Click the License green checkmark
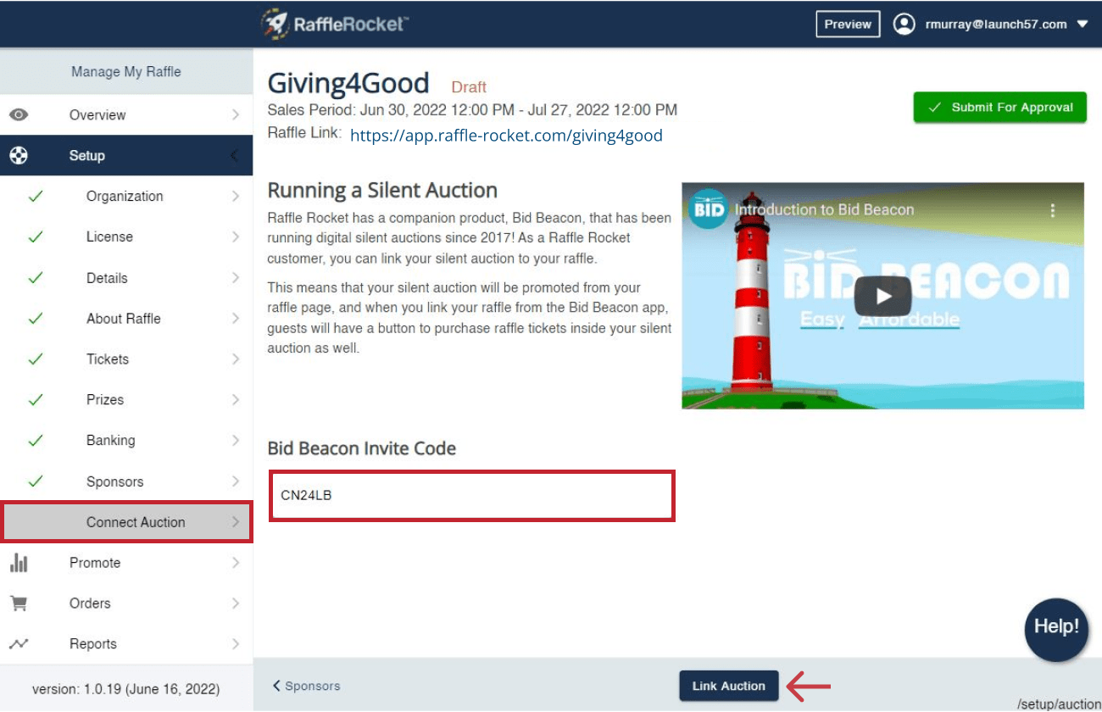 click(36, 237)
